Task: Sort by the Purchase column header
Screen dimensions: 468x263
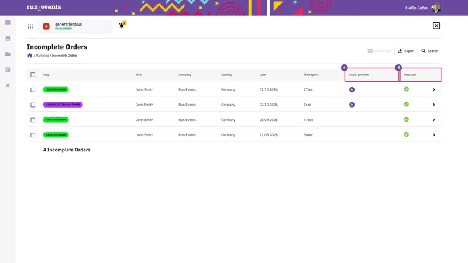Action: pos(409,75)
